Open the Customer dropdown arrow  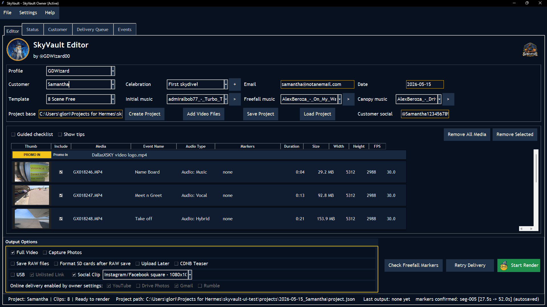(x=113, y=84)
